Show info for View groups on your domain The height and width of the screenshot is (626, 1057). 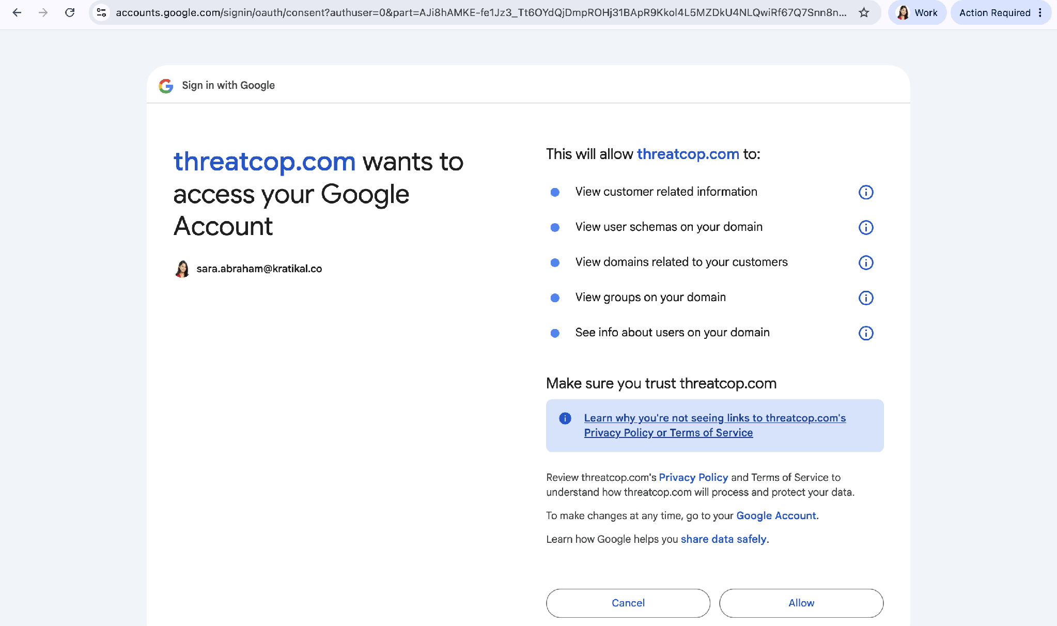pyautogui.click(x=866, y=298)
